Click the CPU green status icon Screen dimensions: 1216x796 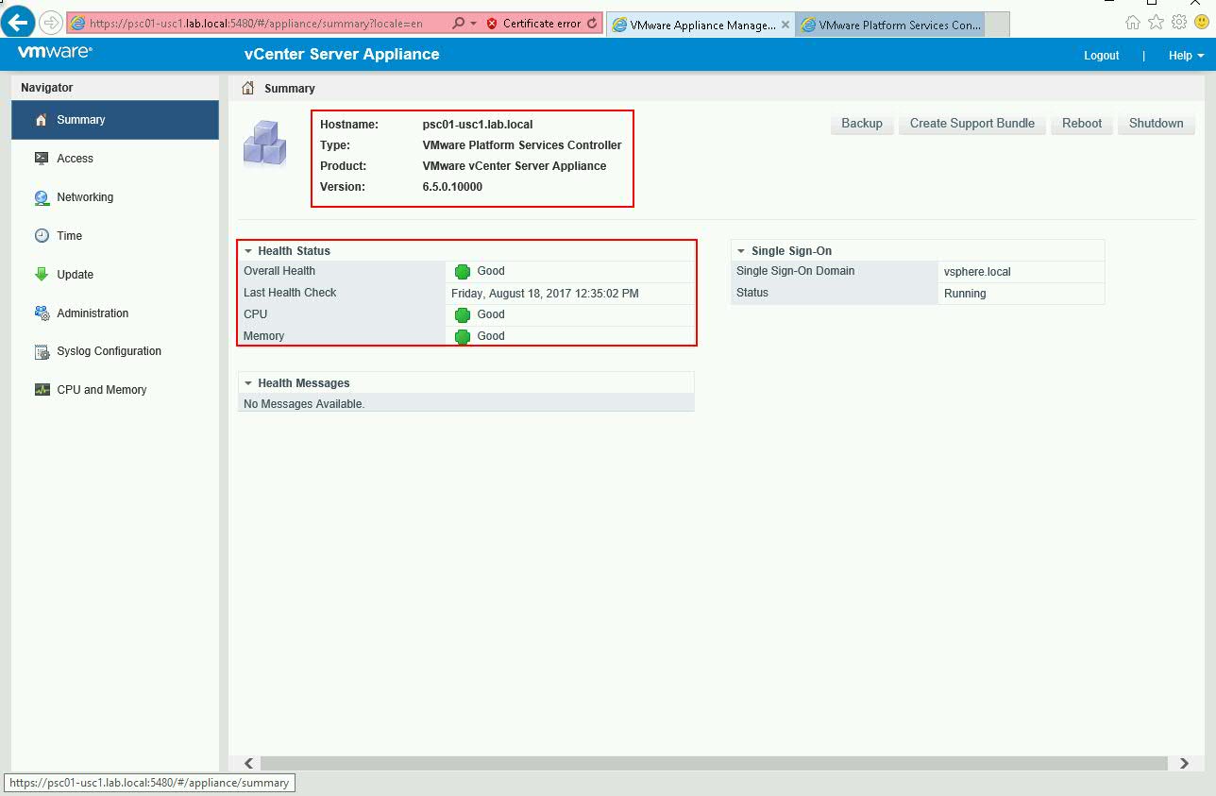pyautogui.click(x=463, y=315)
